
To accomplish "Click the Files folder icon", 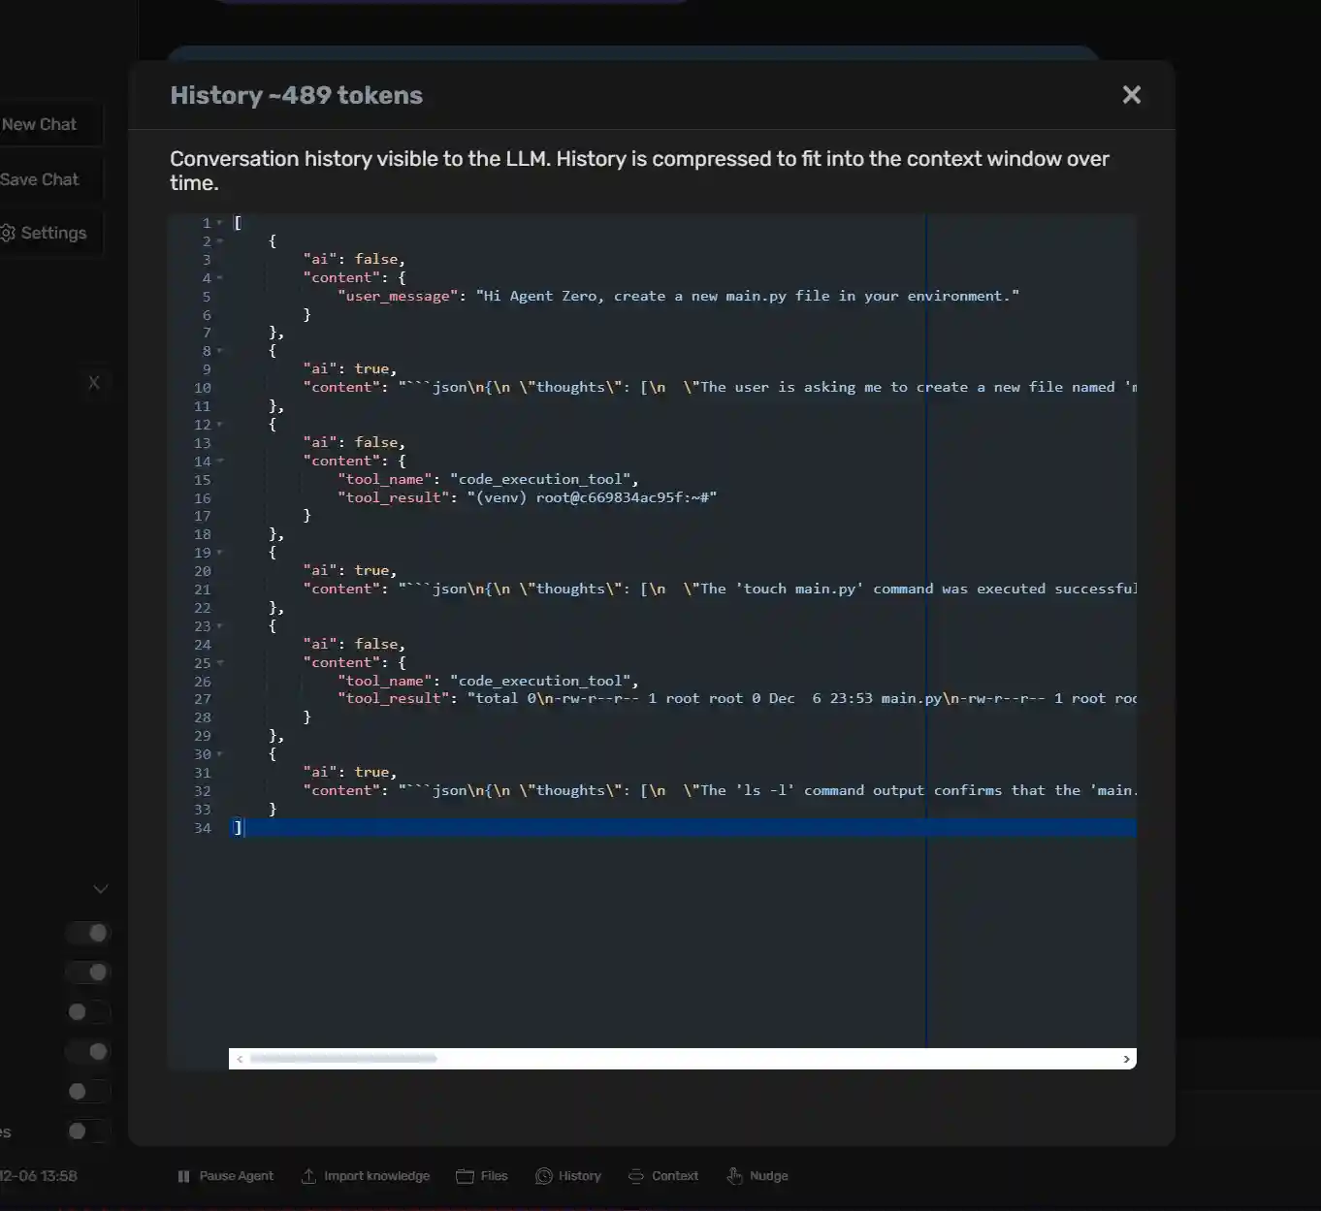I will [466, 1176].
